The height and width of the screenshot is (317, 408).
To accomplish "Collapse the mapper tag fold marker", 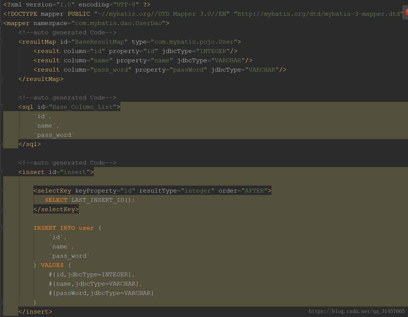I will (x=1, y=23).
